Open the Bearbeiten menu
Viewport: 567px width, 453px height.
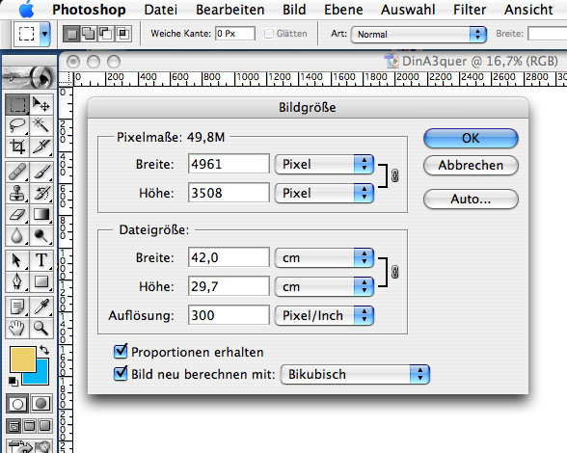pyautogui.click(x=229, y=10)
